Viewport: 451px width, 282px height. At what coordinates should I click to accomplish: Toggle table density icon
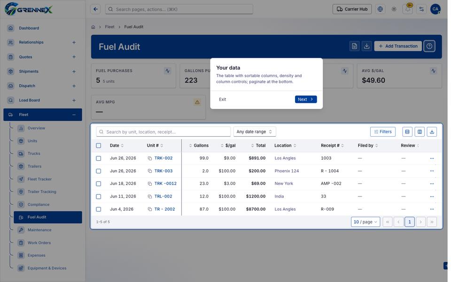(x=407, y=132)
